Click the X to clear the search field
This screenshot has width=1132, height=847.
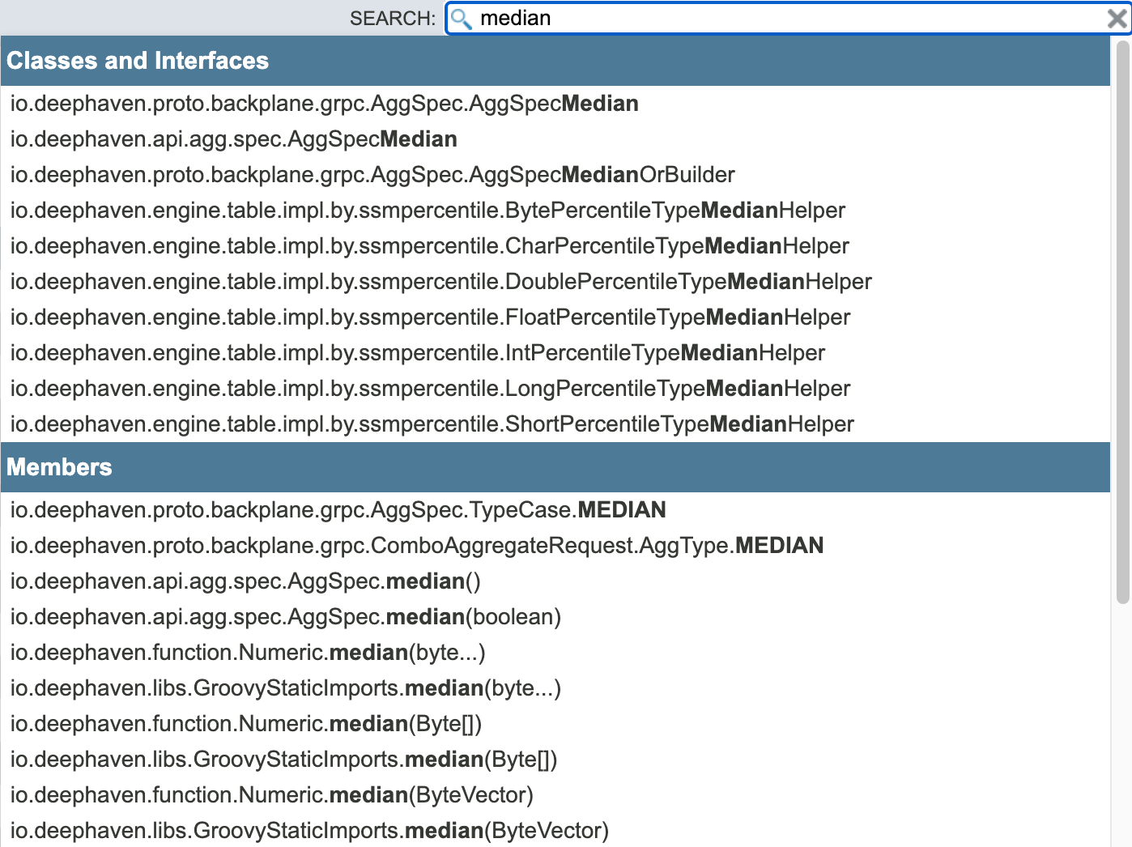(1117, 18)
